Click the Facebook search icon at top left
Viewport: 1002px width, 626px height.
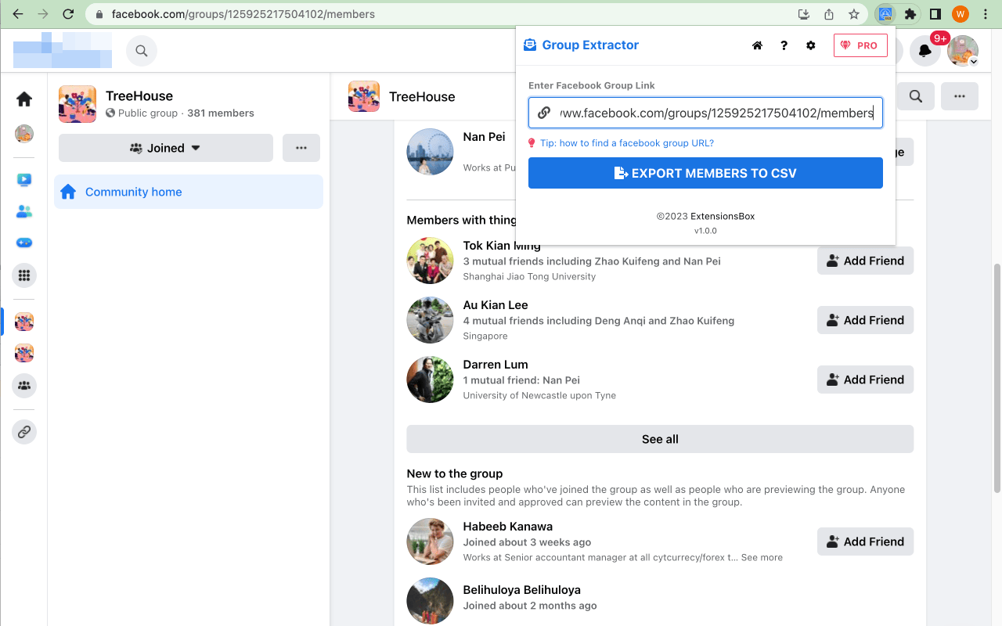pos(142,51)
